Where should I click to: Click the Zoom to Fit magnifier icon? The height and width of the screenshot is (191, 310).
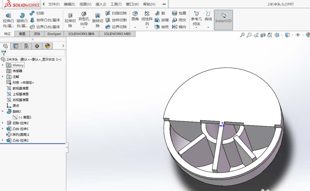tap(242, 35)
